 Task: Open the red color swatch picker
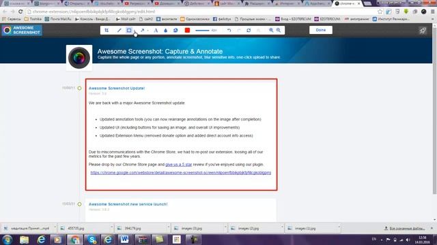click(x=187, y=30)
